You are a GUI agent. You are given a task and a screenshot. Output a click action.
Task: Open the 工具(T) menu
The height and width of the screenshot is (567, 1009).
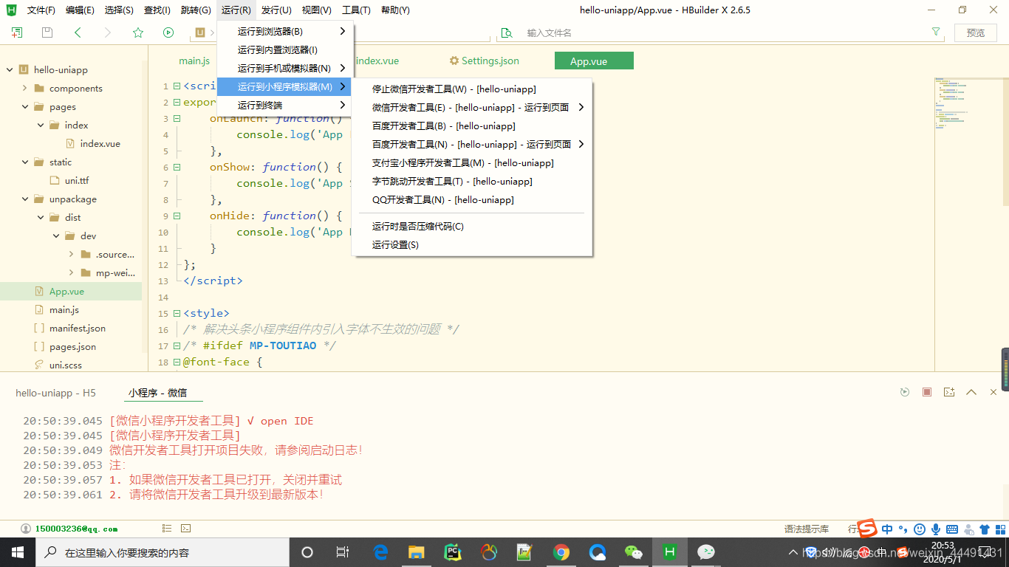tap(356, 10)
